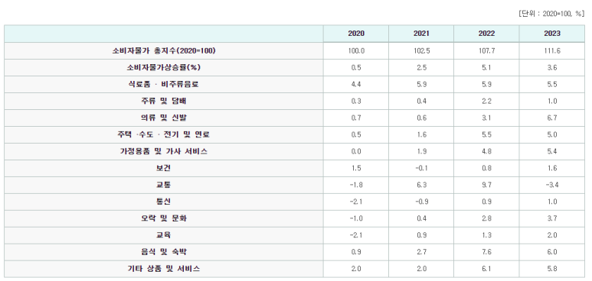Click the 2022 column header
The image size is (592, 281).
click(x=486, y=34)
